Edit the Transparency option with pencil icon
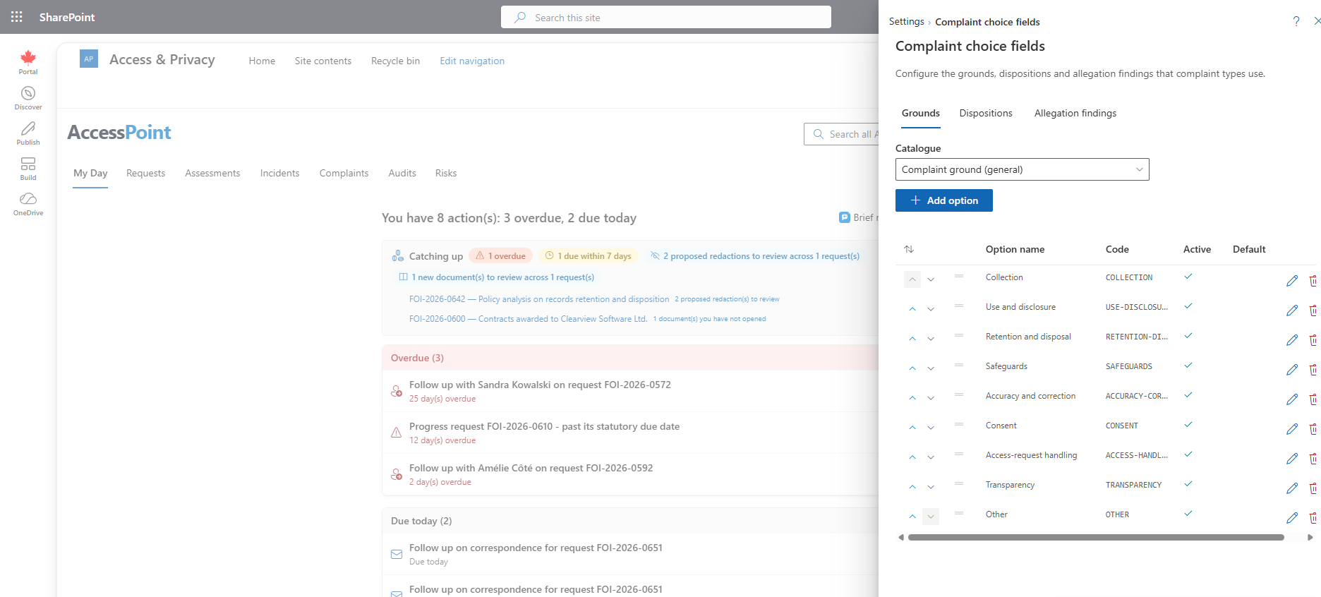The image size is (1321, 597). (x=1292, y=488)
